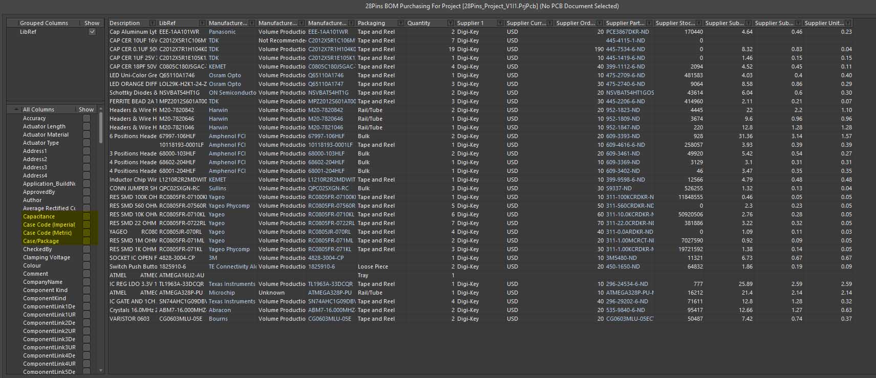876x378 pixels.
Task: Click the scroll down arrow of columns list
Action: pyautogui.click(x=100, y=370)
